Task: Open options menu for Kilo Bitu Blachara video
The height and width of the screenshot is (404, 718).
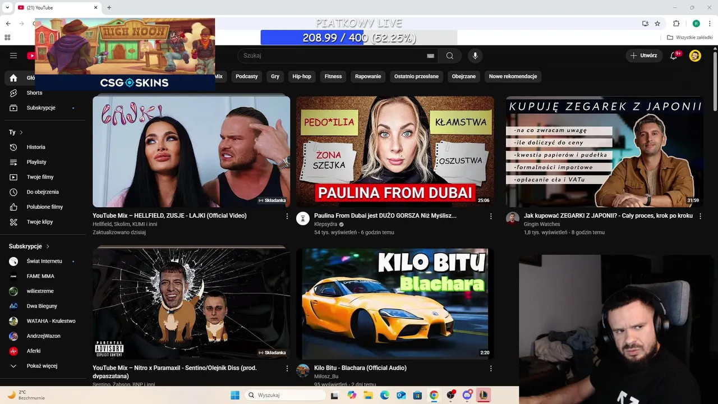Action: pyautogui.click(x=491, y=369)
